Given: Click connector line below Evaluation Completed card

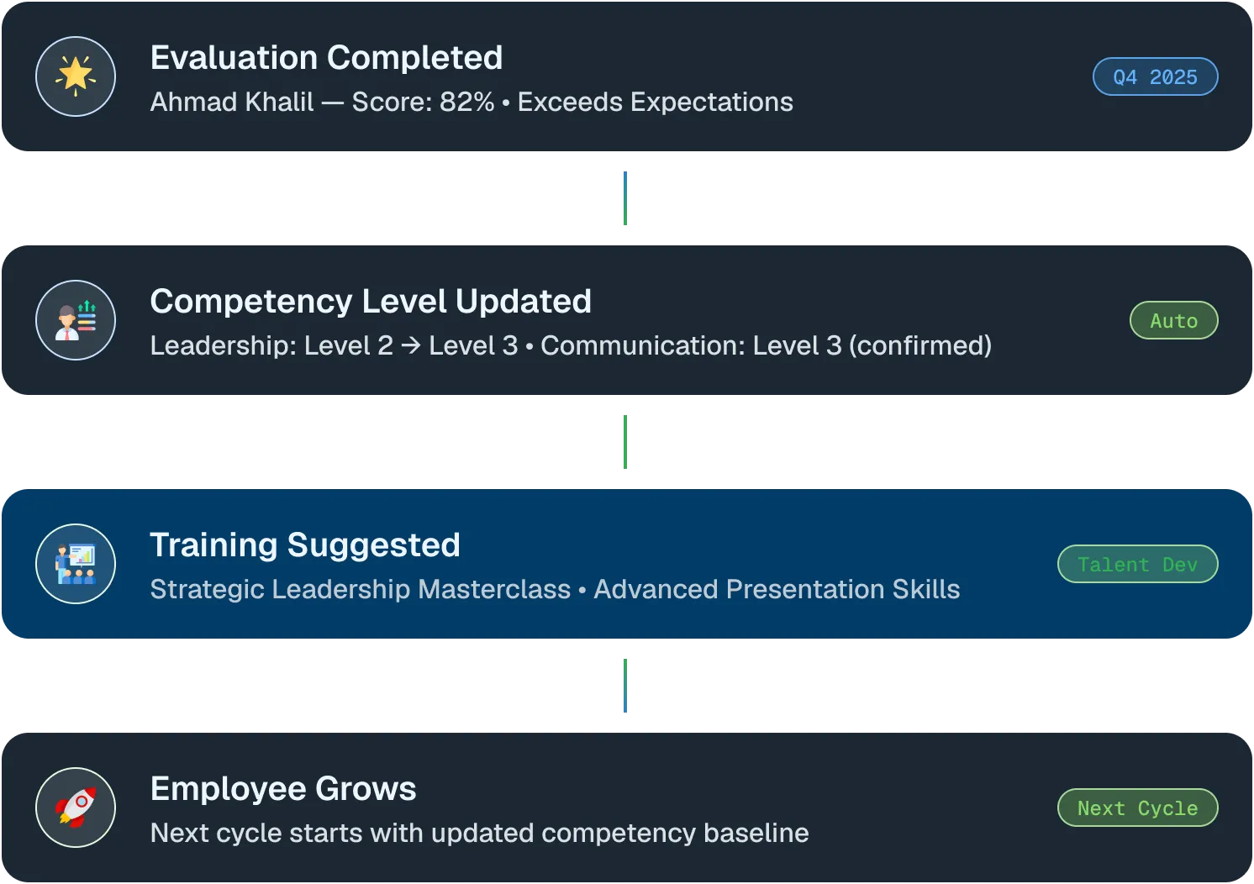Looking at the screenshot, I should pos(625,198).
